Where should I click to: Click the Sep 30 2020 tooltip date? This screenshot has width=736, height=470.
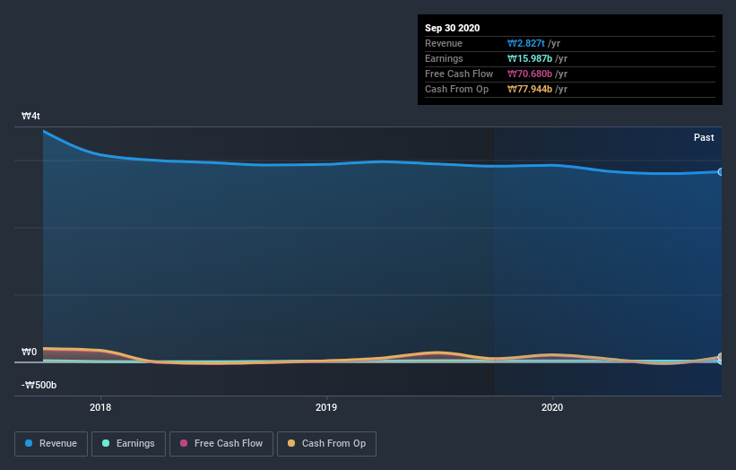pos(452,28)
